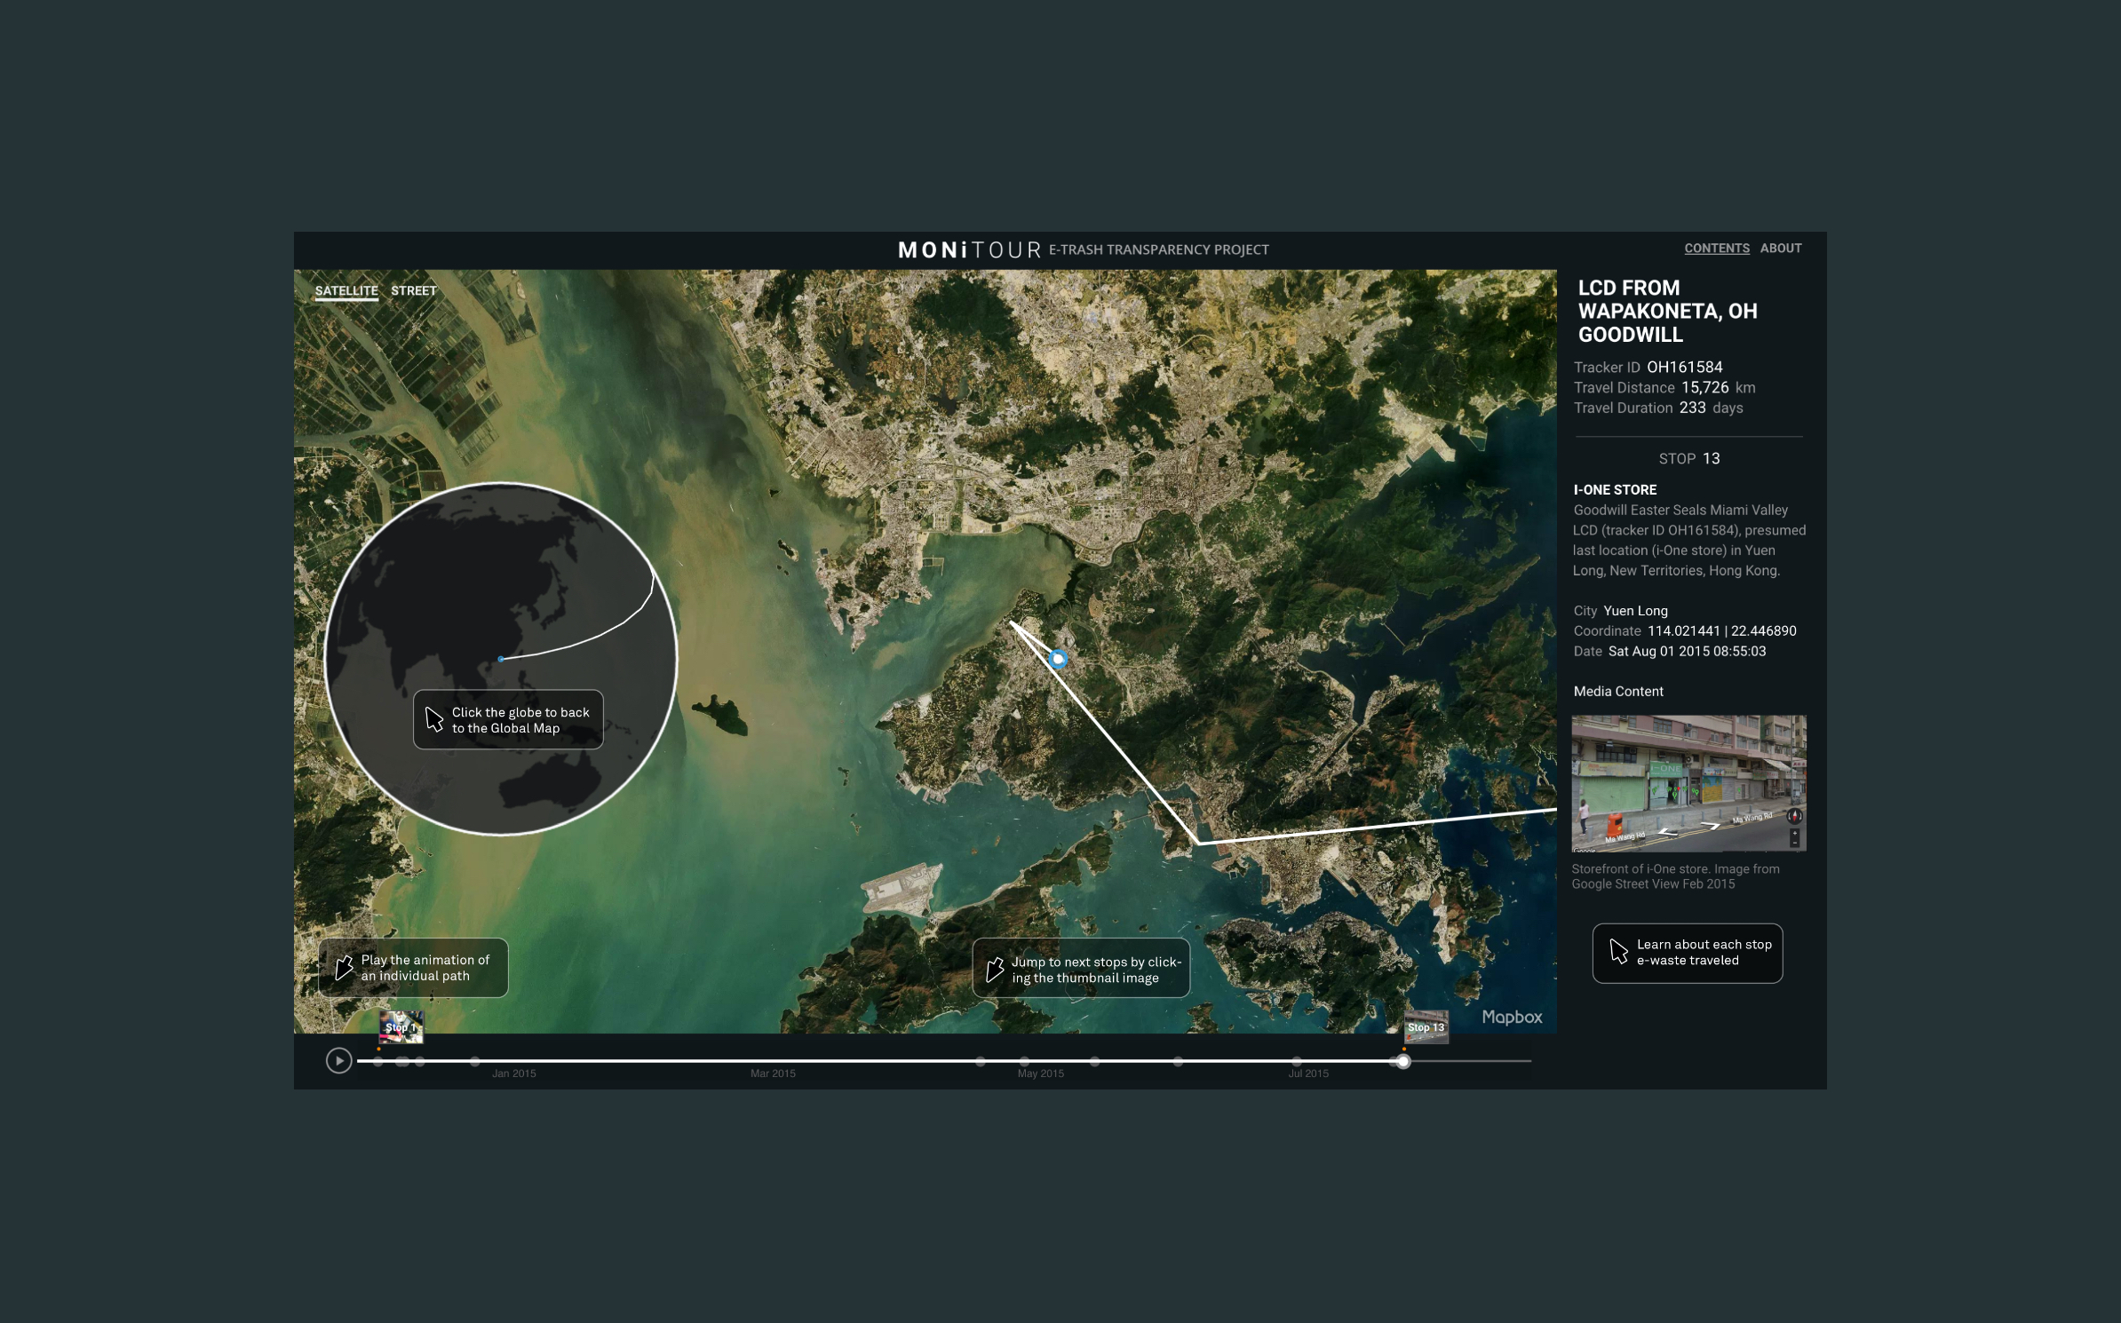Click the I-ONE STORE stop heading
Screen dimensions: 2121x1323
[1615, 489]
